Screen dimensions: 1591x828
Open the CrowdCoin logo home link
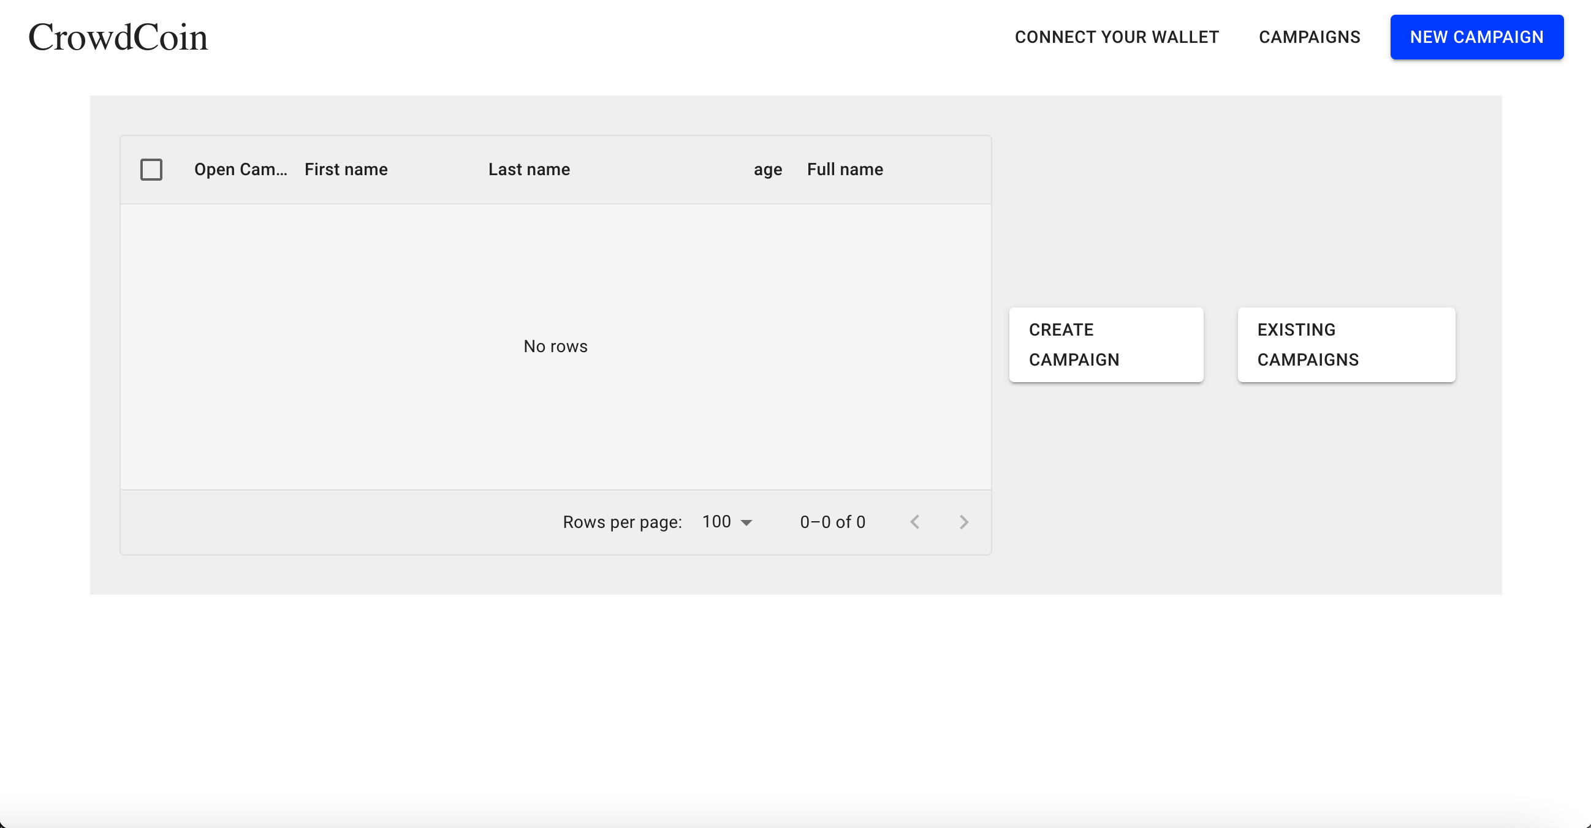click(x=118, y=37)
